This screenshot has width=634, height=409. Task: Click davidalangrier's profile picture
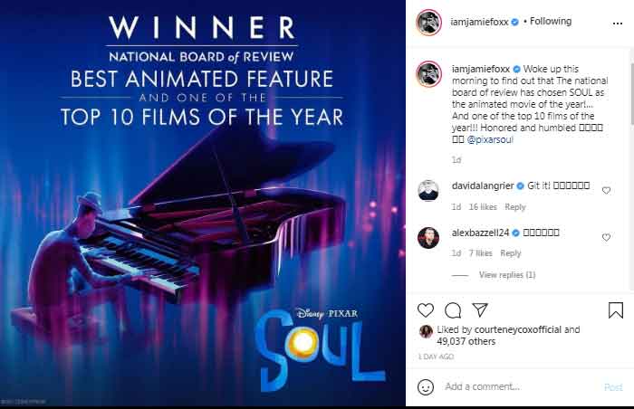point(428,189)
